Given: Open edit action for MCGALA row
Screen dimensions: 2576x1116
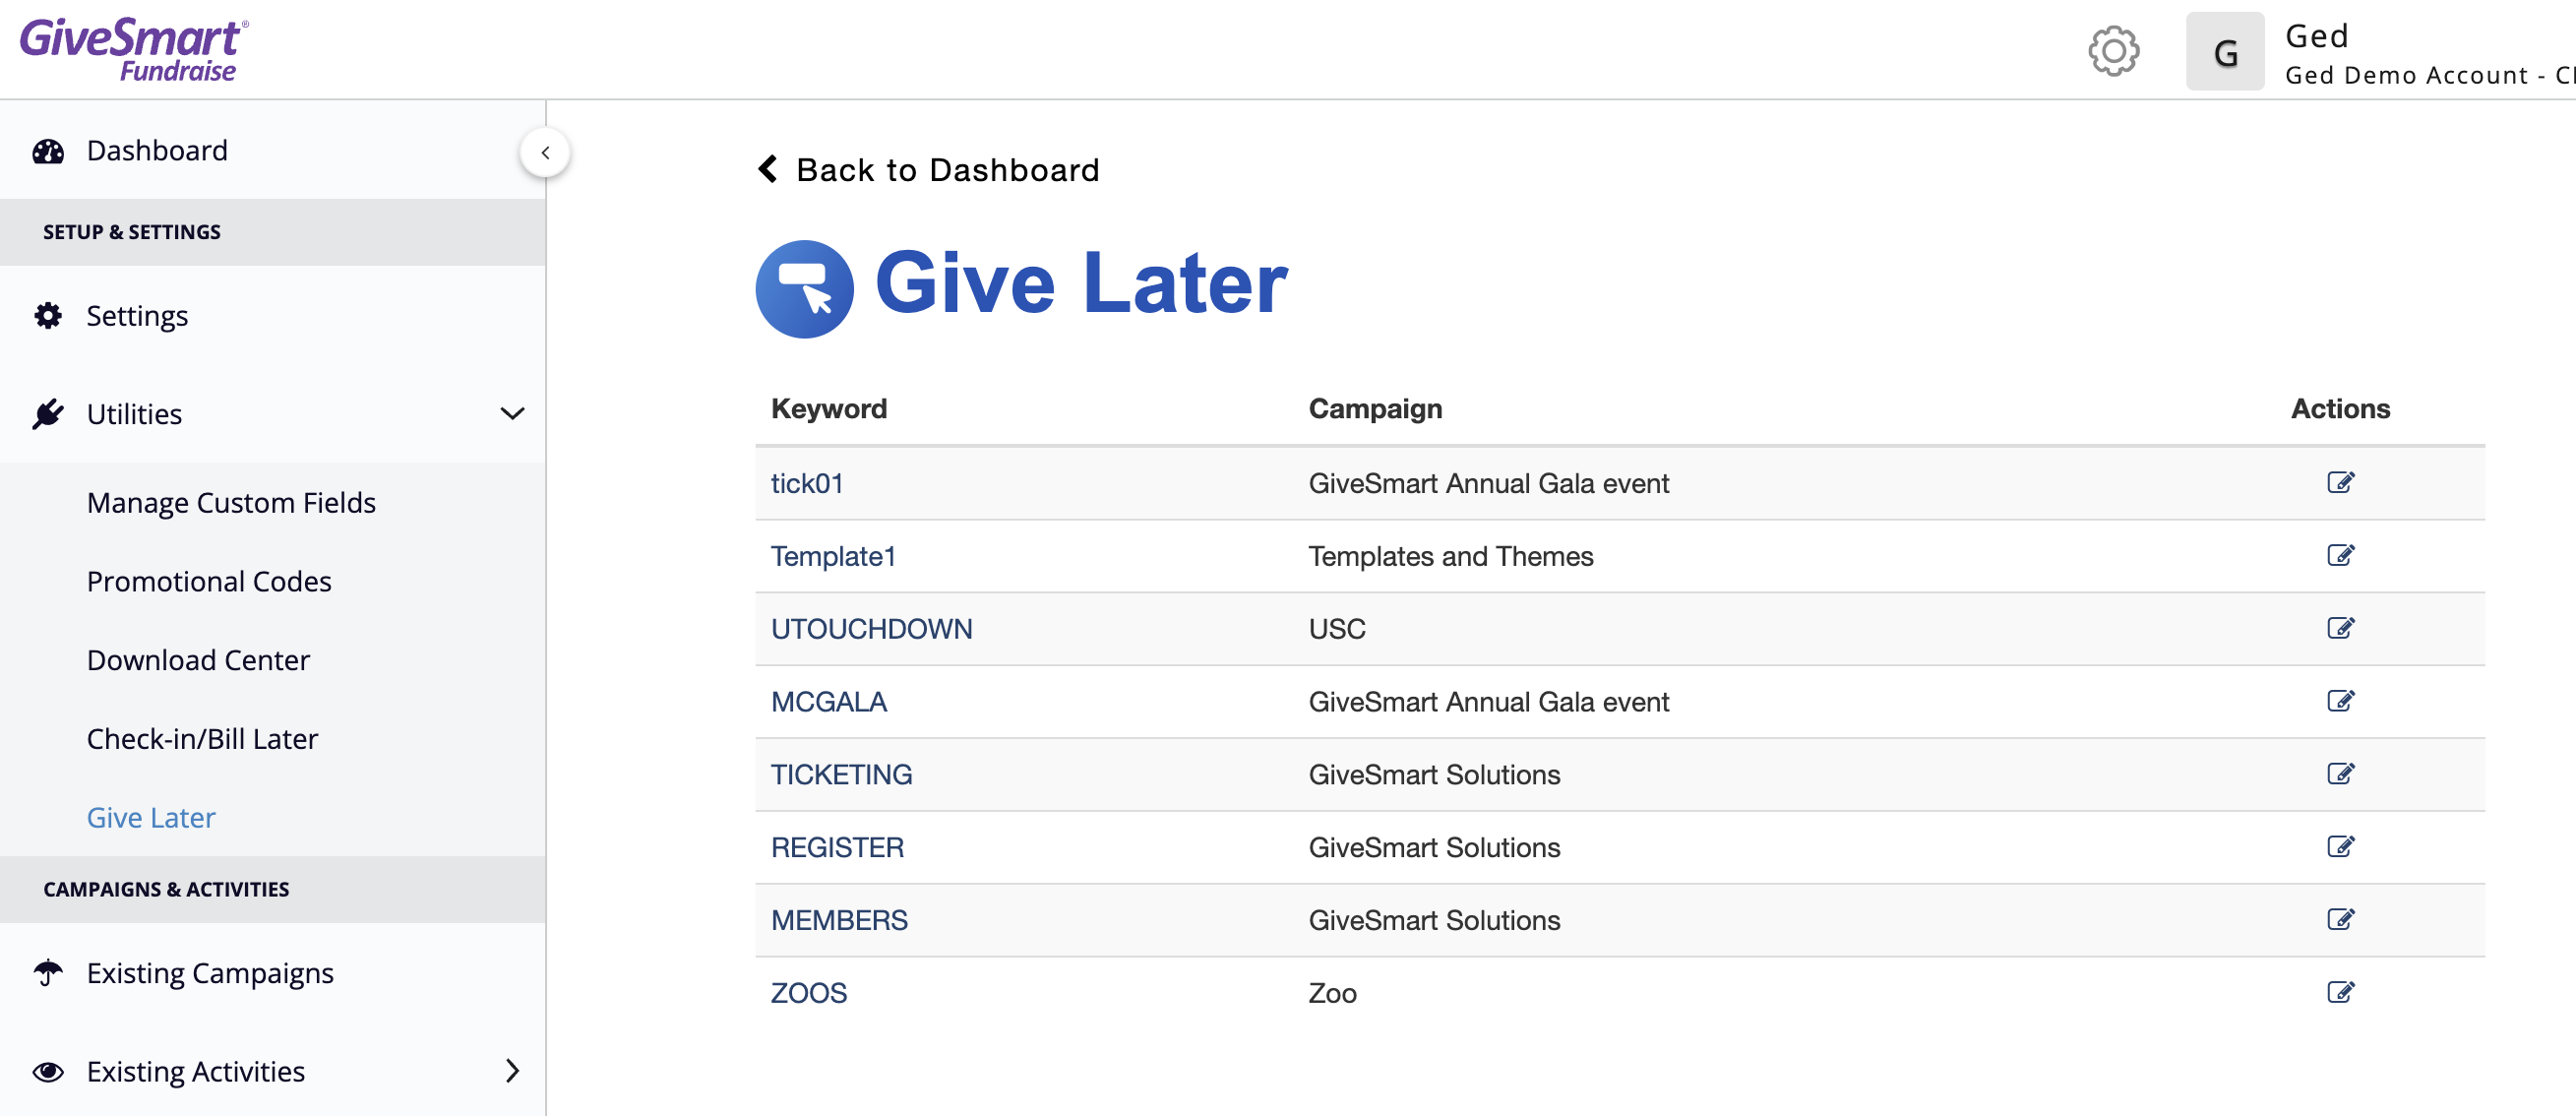Looking at the screenshot, I should (2340, 701).
